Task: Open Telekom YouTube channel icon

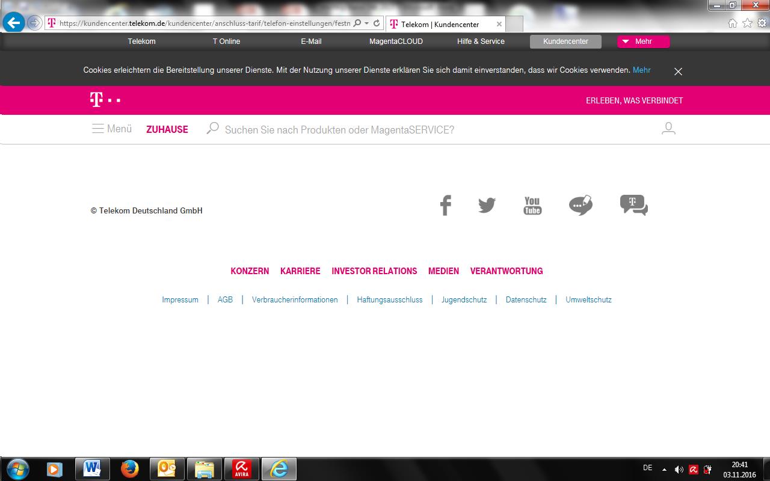Action: pyautogui.click(x=532, y=205)
